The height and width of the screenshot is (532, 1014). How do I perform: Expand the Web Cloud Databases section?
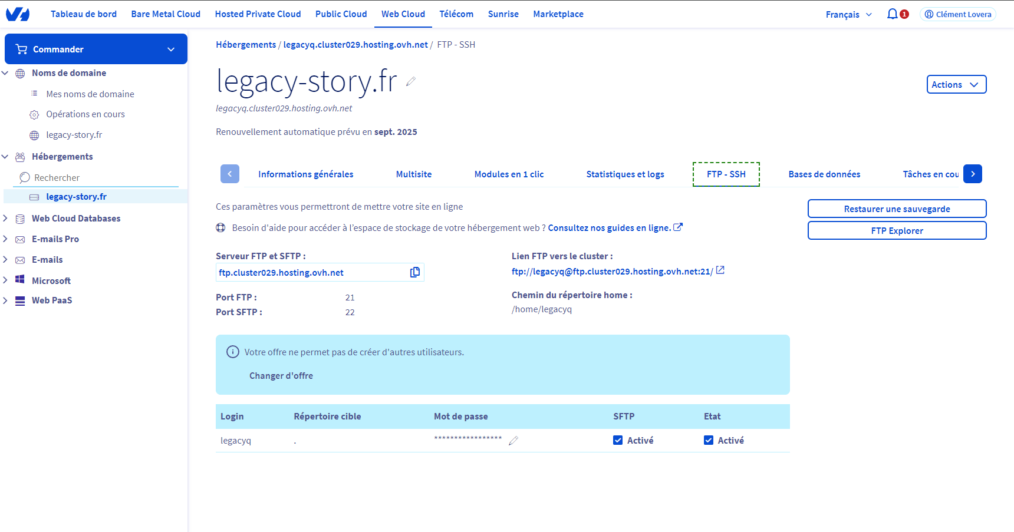(5, 219)
